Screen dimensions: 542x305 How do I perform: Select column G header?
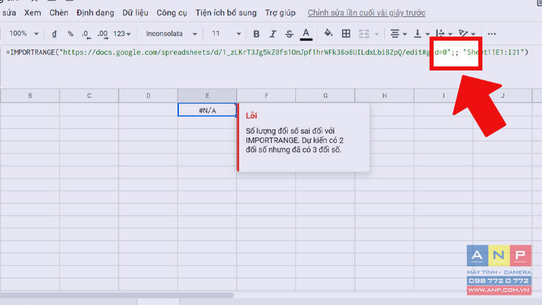(326, 96)
